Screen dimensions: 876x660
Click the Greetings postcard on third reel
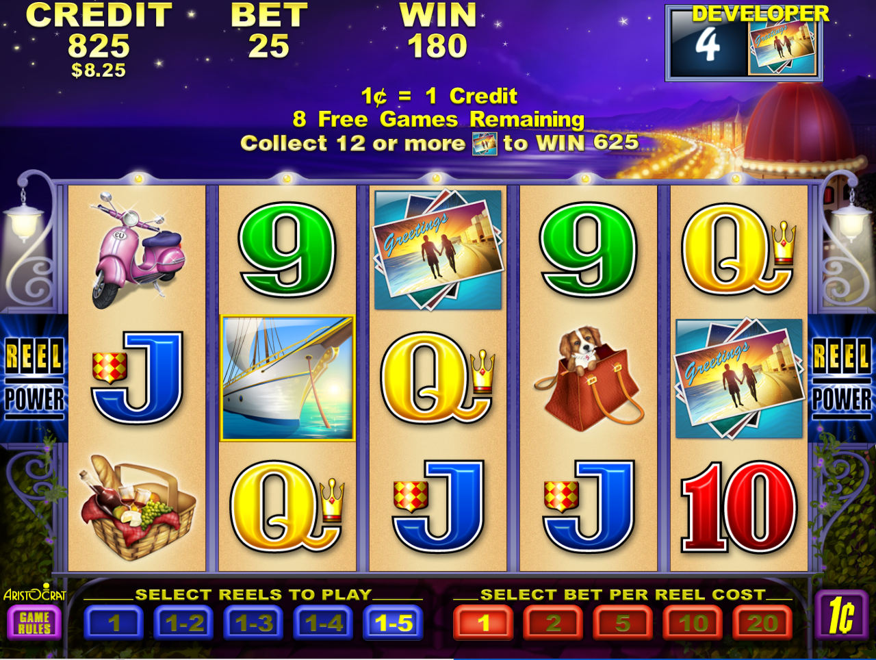click(438, 250)
